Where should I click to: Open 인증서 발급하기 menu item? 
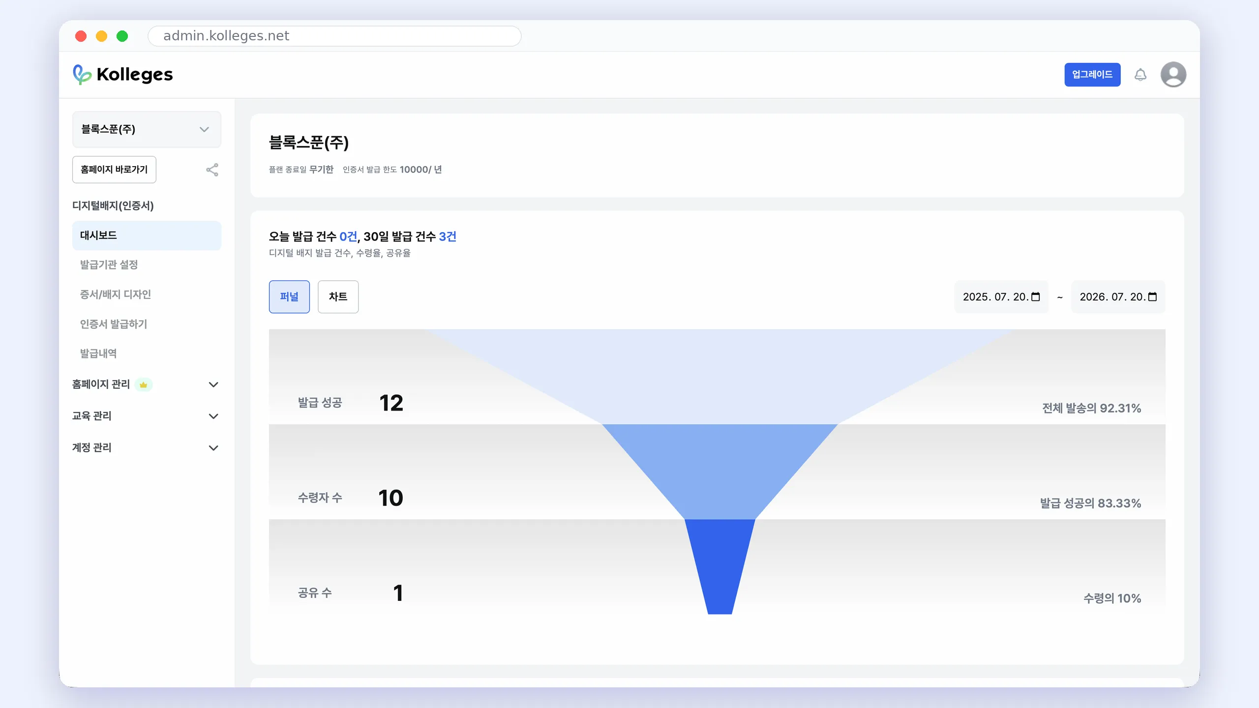click(114, 324)
